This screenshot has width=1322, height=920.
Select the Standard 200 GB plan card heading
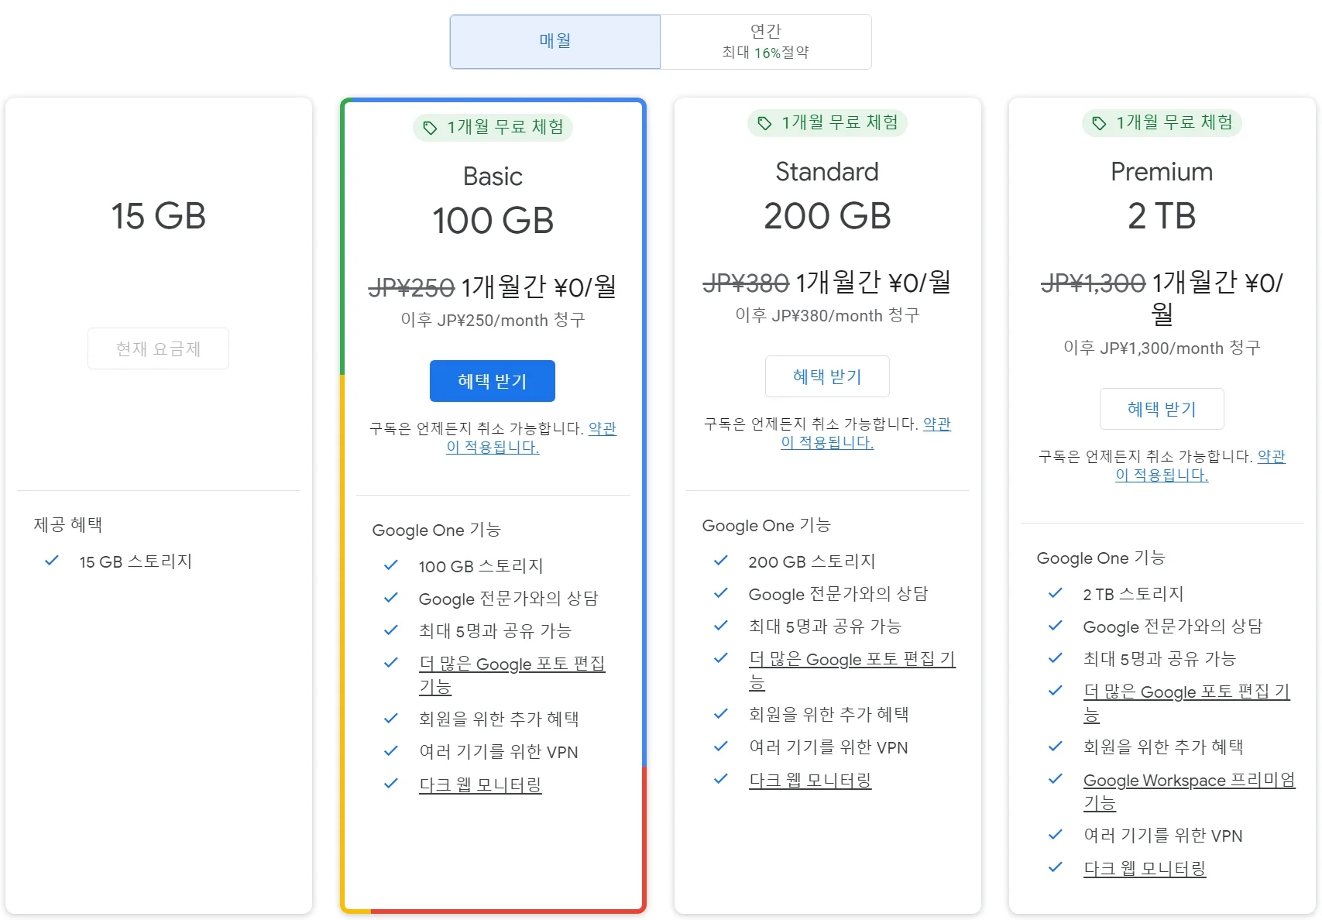(827, 172)
